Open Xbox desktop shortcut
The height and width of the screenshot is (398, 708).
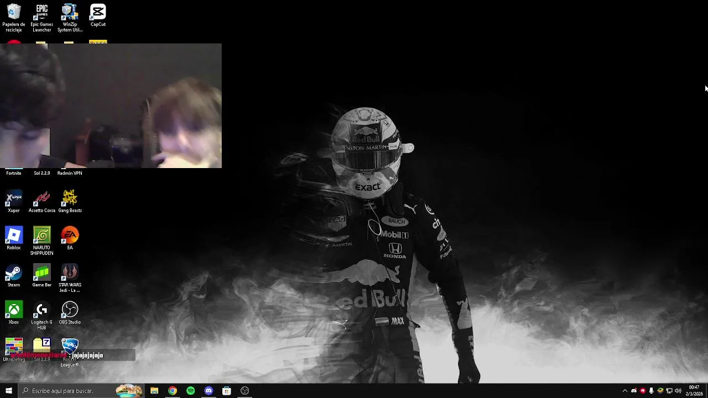tap(14, 313)
